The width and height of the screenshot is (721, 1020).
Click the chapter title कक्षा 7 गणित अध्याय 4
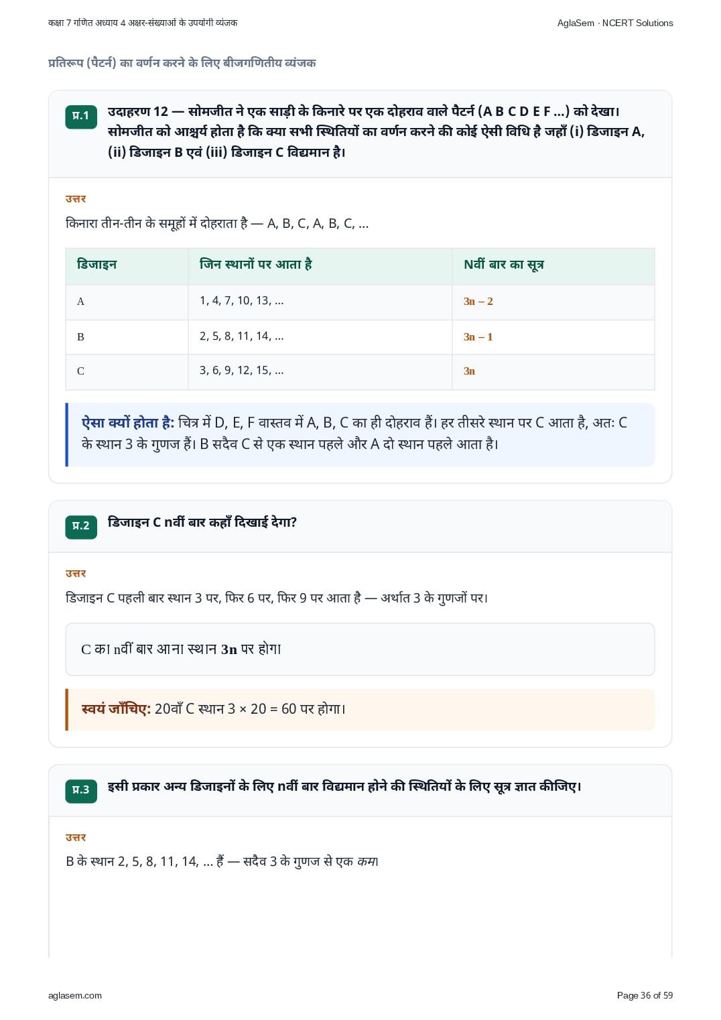coord(143,23)
